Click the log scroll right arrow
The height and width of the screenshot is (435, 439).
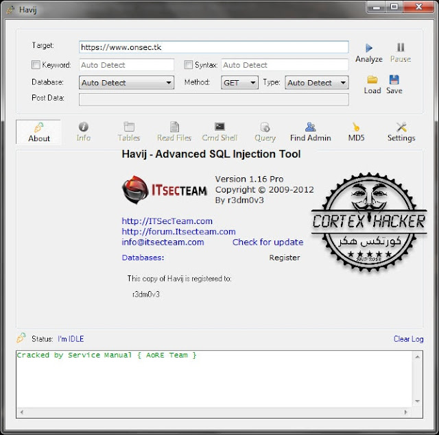tap(405, 412)
